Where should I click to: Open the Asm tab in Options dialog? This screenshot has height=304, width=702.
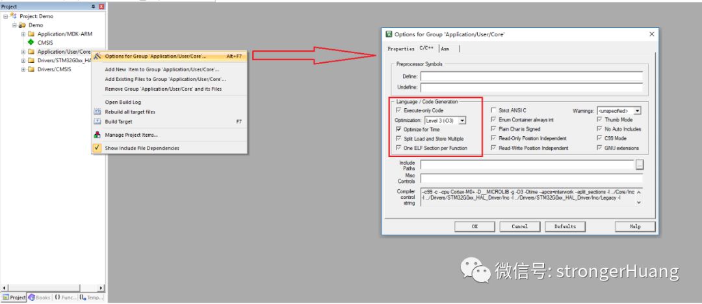point(445,48)
